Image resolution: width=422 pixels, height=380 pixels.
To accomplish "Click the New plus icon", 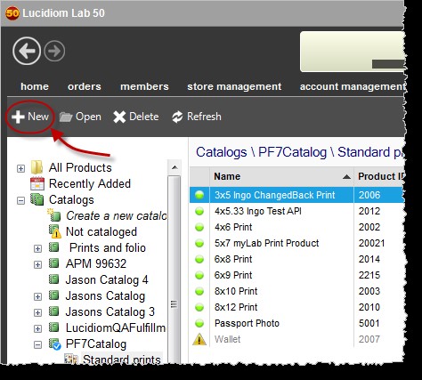I will click(x=18, y=117).
